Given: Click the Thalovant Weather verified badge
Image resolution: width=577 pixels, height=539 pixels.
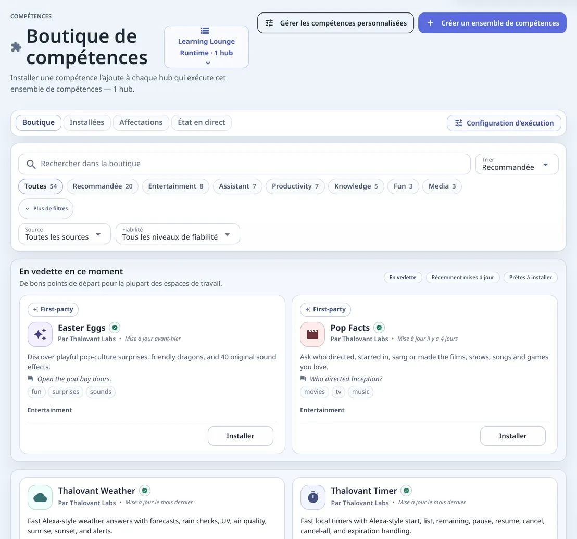Looking at the screenshot, I should (145, 491).
